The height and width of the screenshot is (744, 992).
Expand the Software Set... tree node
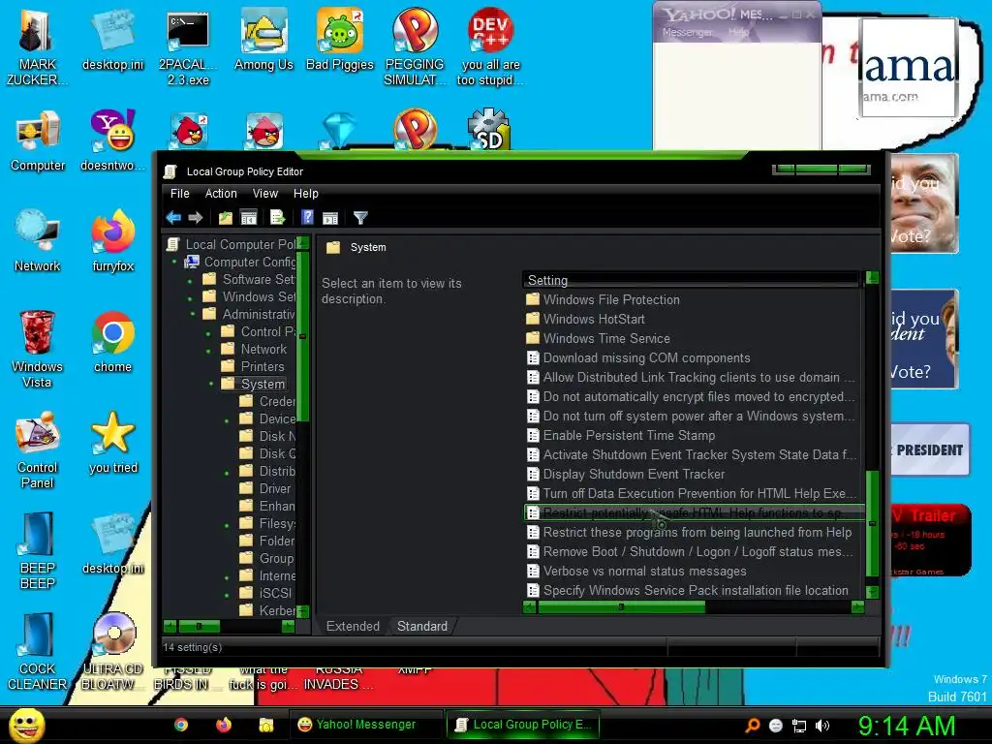[190, 282]
